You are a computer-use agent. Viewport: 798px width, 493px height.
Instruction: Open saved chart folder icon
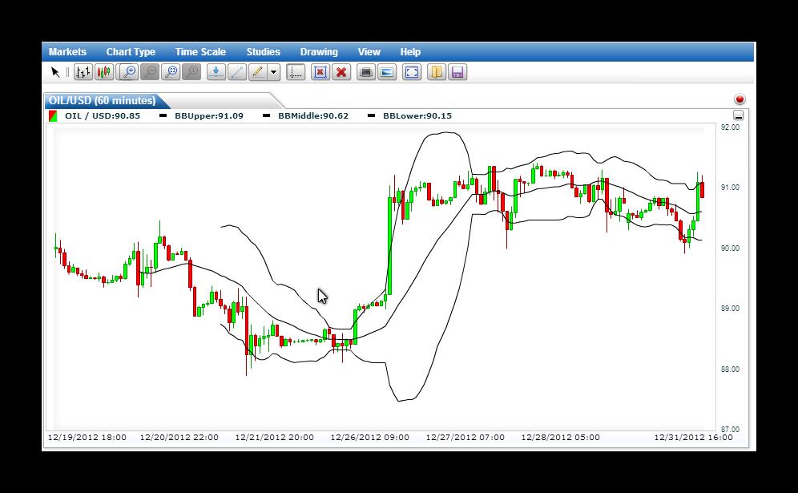point(436,72)
